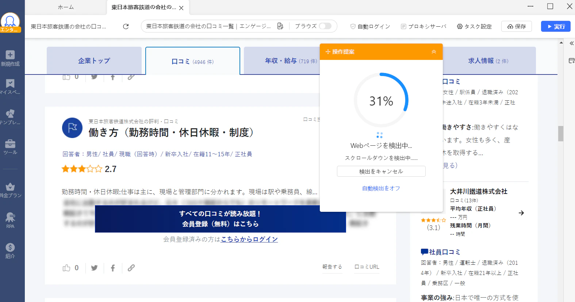Screen dimensions: 575x302
Task: Click the 働きやすさ review snippet text
Action: pyautogui.click(x=480, y=140)
